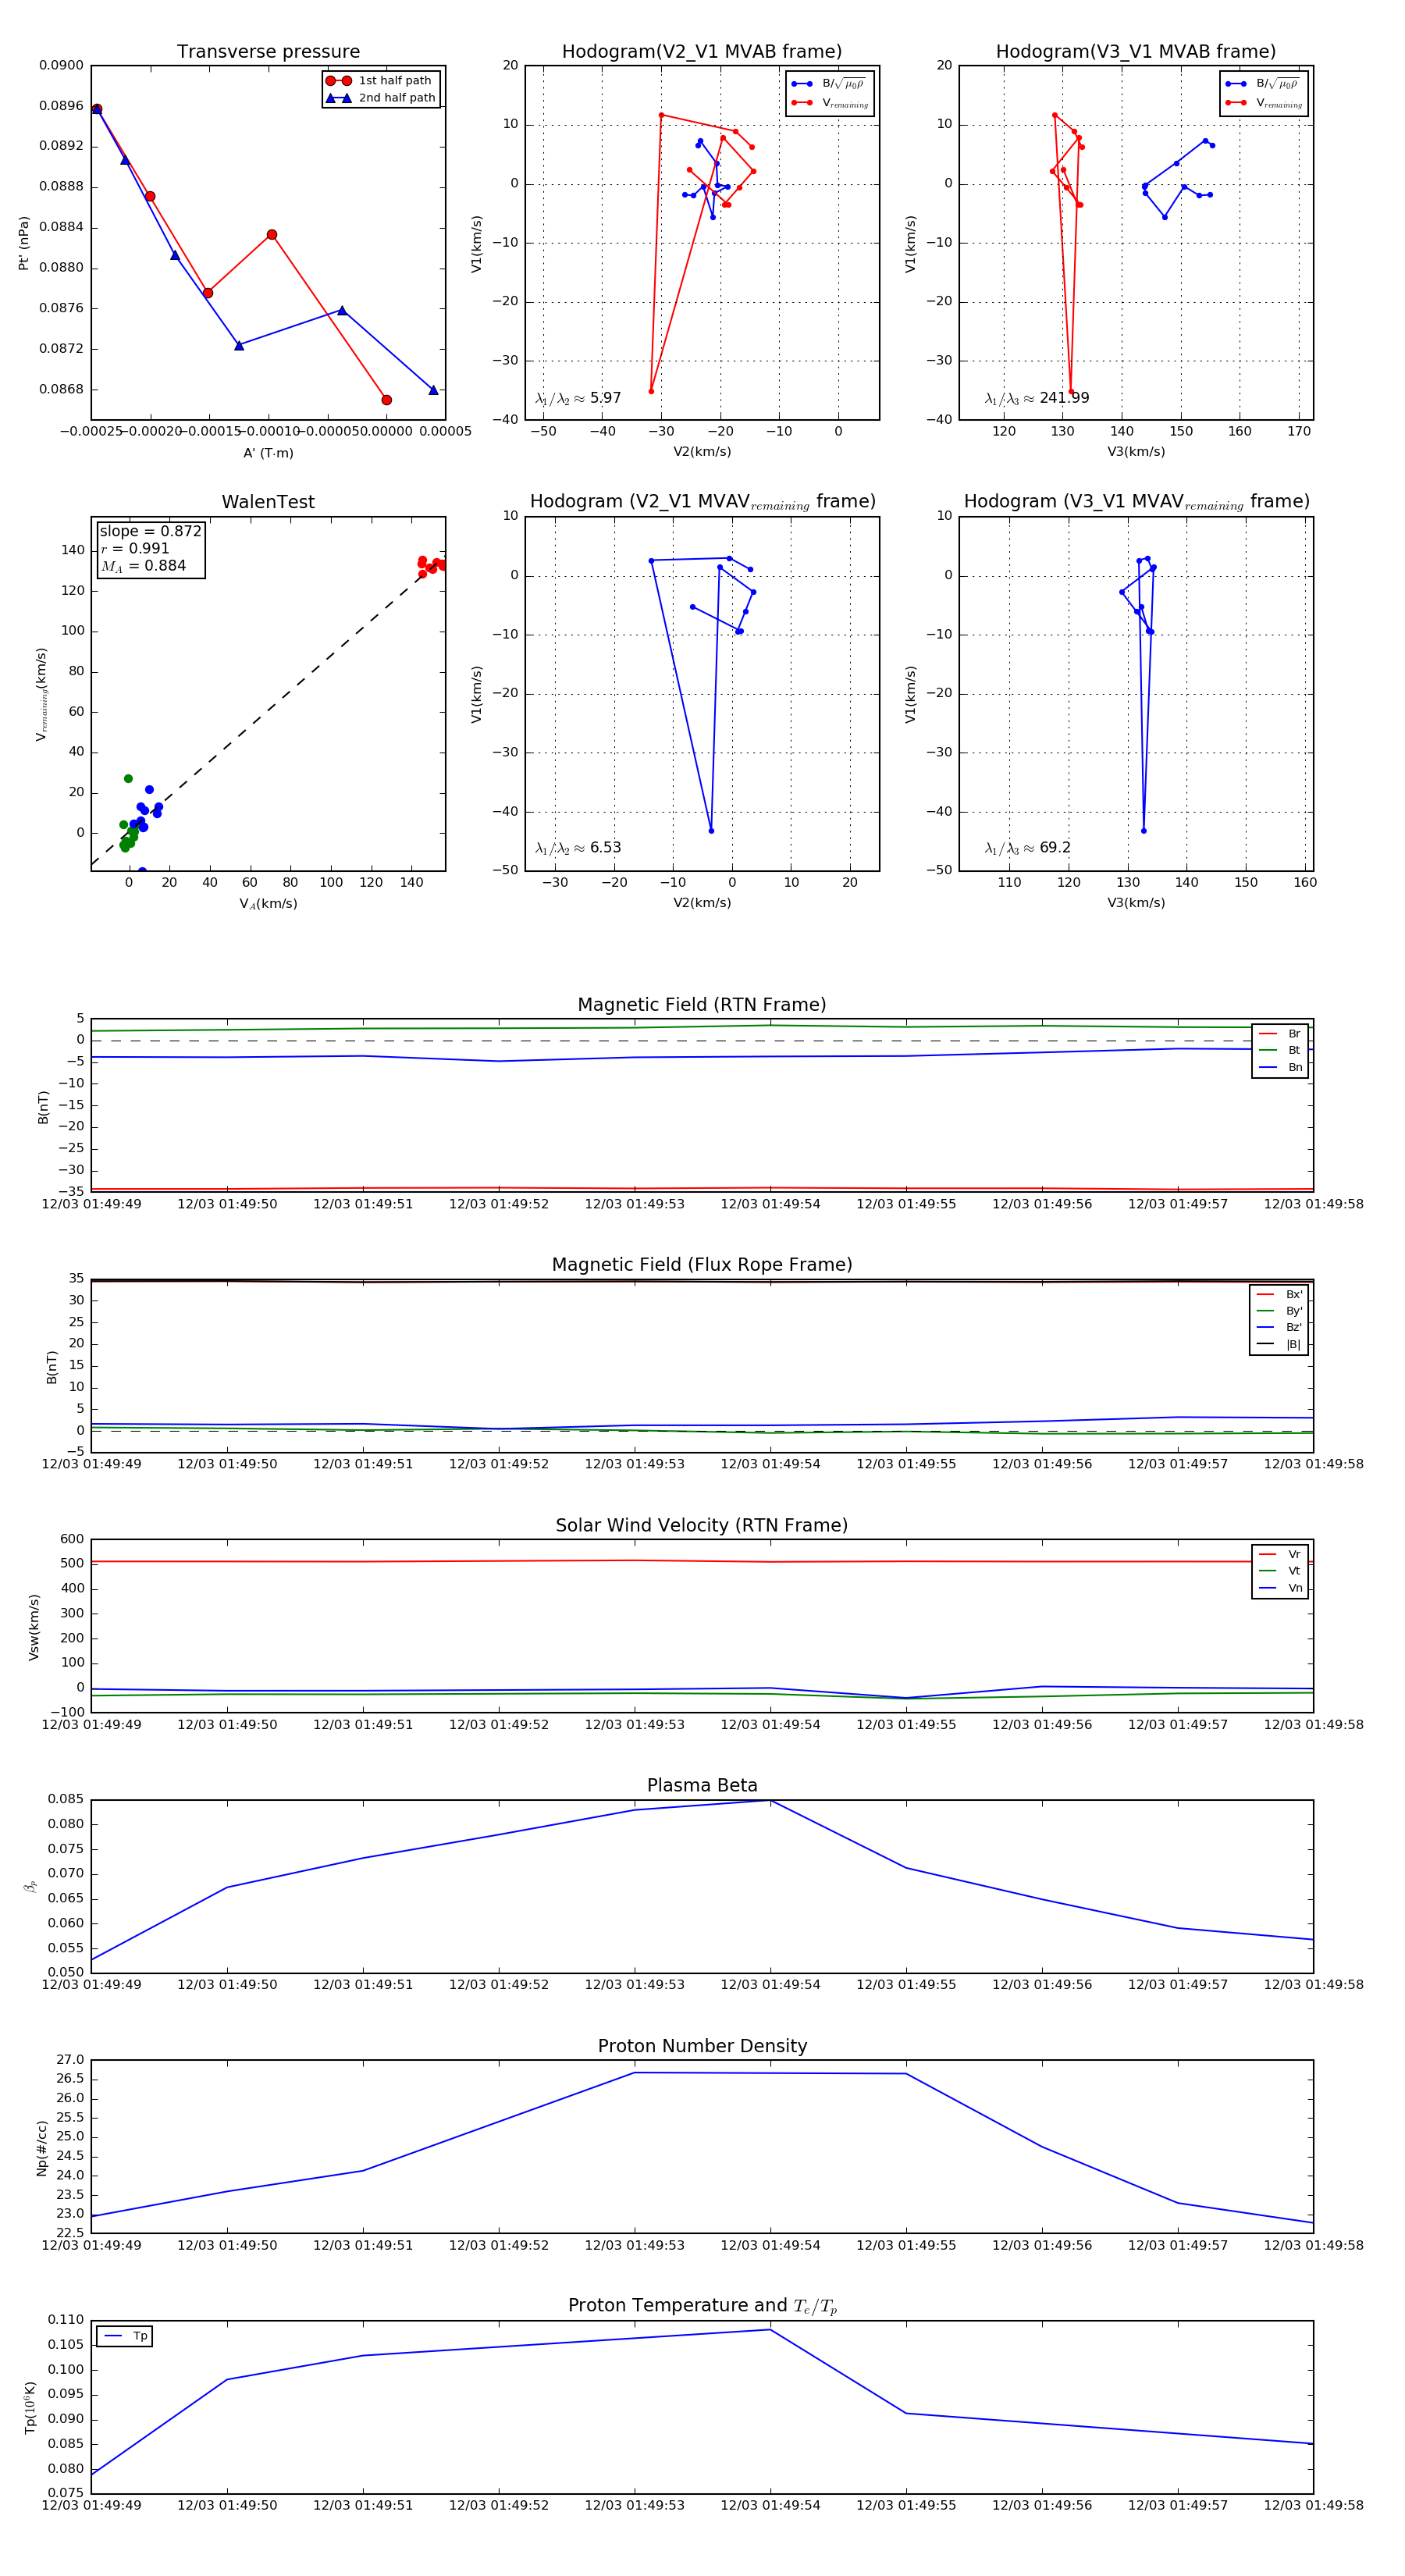Click the "Bx'" legend entry
Image resolution: width=1405 pixels, height=2576 pixels.
coord(1280,1294)
